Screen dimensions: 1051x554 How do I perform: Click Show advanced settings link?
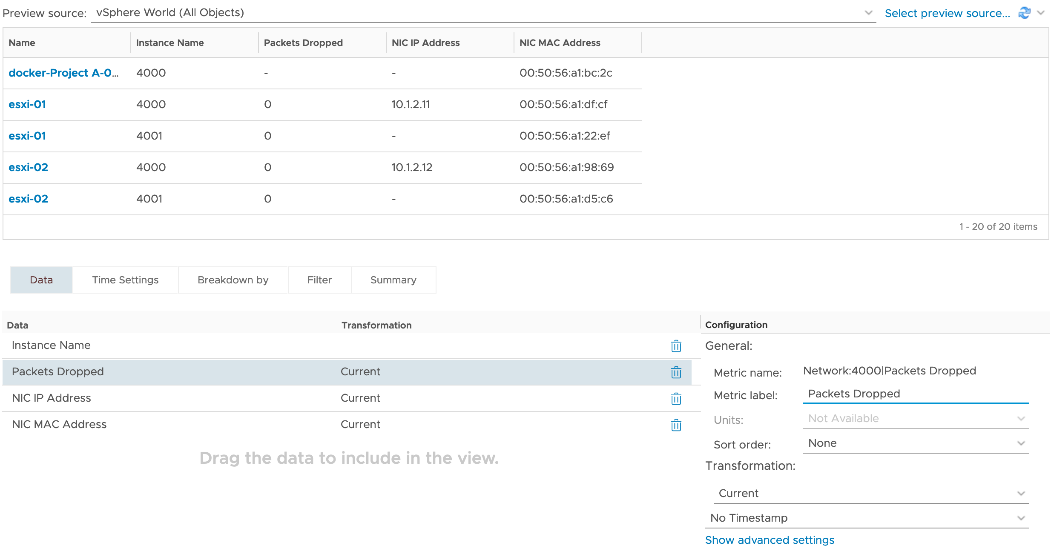pos(770,540)
